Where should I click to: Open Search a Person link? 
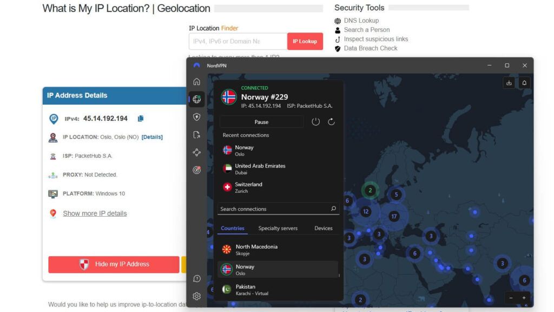[x=367, y=30]
